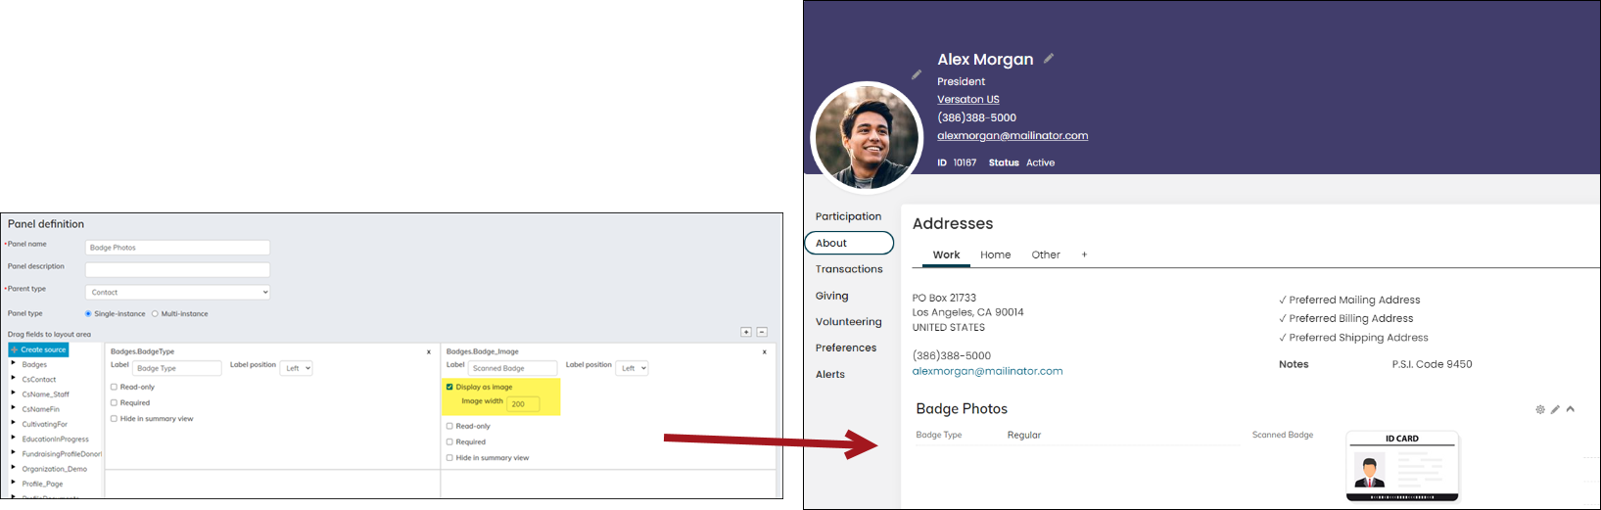This screenshot has width=1601, height=510.
Task: Click the Image width field showing 200
Action: pos(523,403)
